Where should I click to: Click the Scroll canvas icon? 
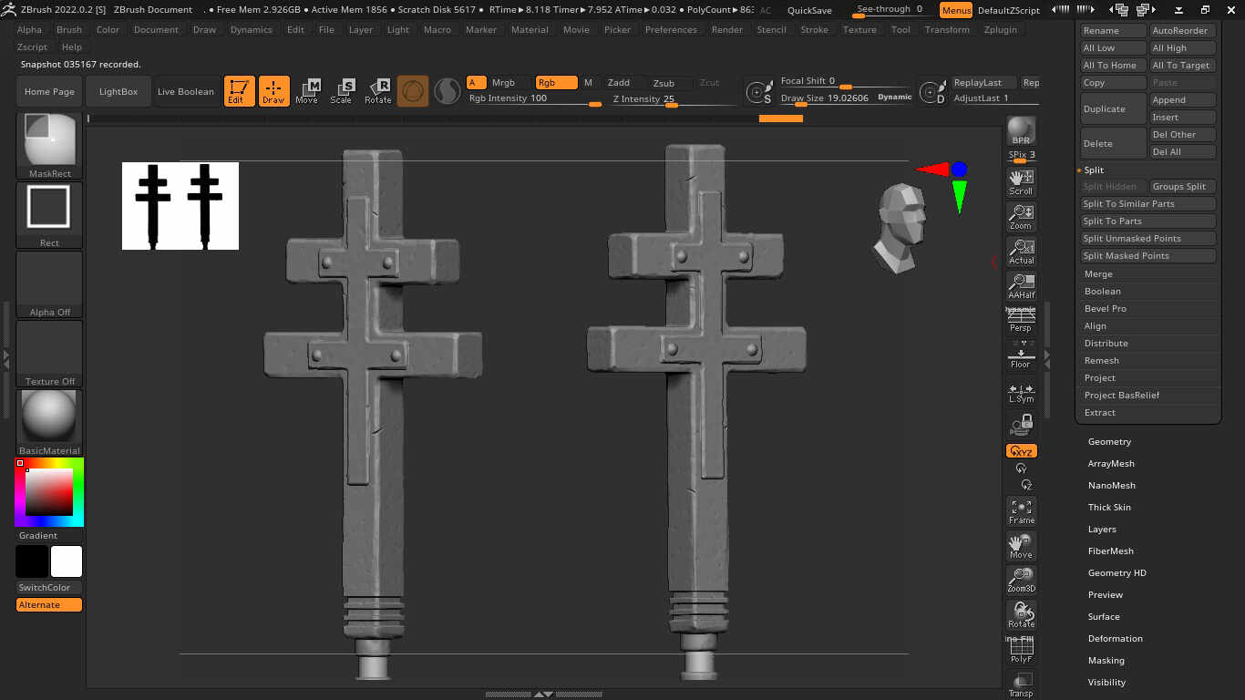pyautogui.click(x=1021, y=182)
